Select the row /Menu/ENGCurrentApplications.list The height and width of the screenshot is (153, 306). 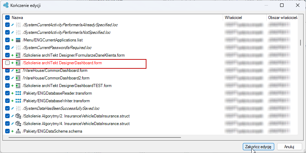pyautogui.click(x=53, y=40)
